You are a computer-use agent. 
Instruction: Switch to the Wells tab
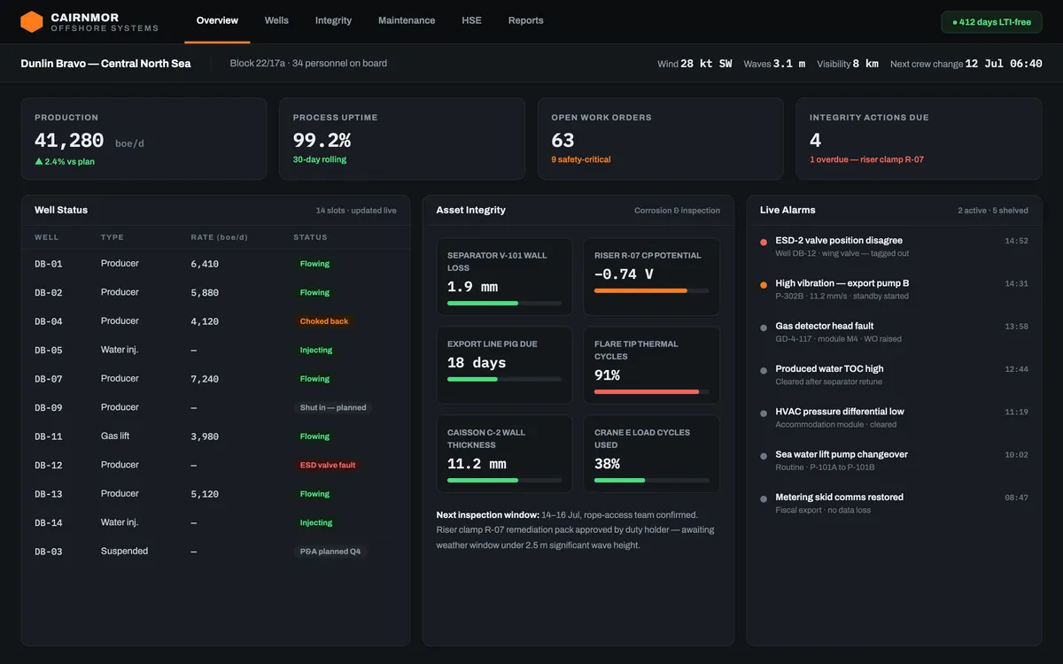pos(276,20)
